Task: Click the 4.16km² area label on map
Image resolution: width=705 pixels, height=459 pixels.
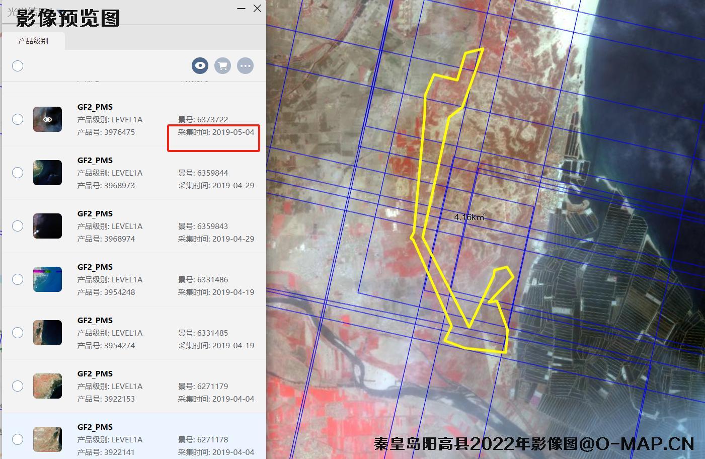Action: [x=469, y=217]
